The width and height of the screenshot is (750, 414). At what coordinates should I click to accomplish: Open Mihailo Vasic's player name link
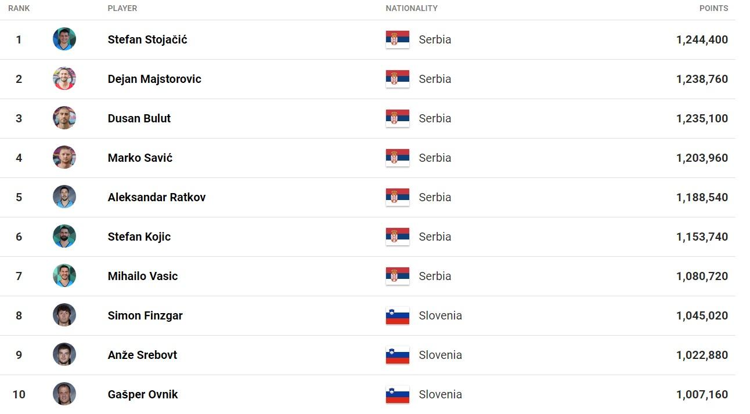click(x=143, y=276)
